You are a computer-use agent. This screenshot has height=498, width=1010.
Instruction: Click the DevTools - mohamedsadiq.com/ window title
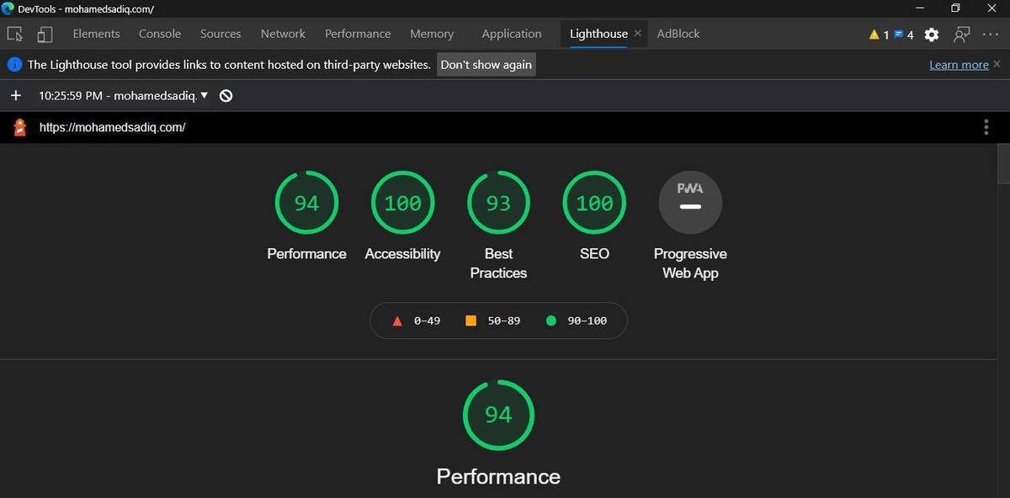pyautogui.click(x=86, y=8)
